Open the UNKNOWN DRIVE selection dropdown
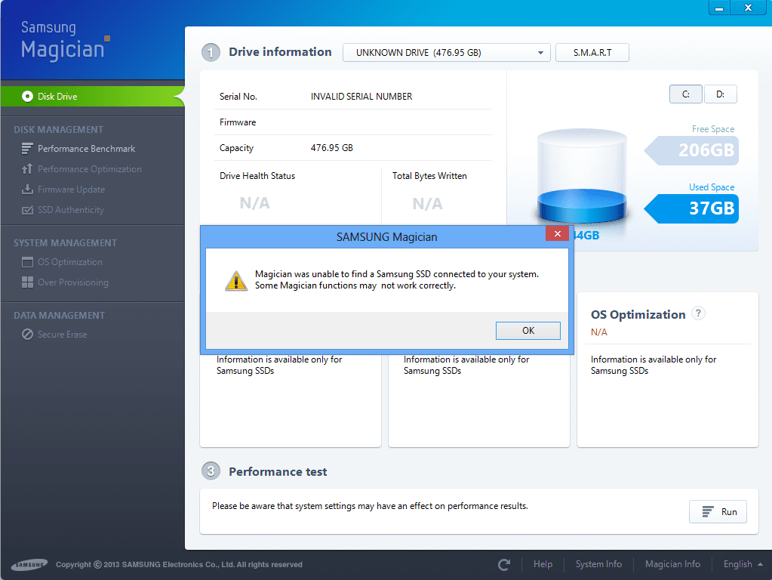This screenshot has width=772, height=580. point(446,53)
